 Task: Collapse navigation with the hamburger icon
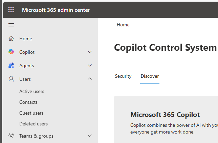11,25
